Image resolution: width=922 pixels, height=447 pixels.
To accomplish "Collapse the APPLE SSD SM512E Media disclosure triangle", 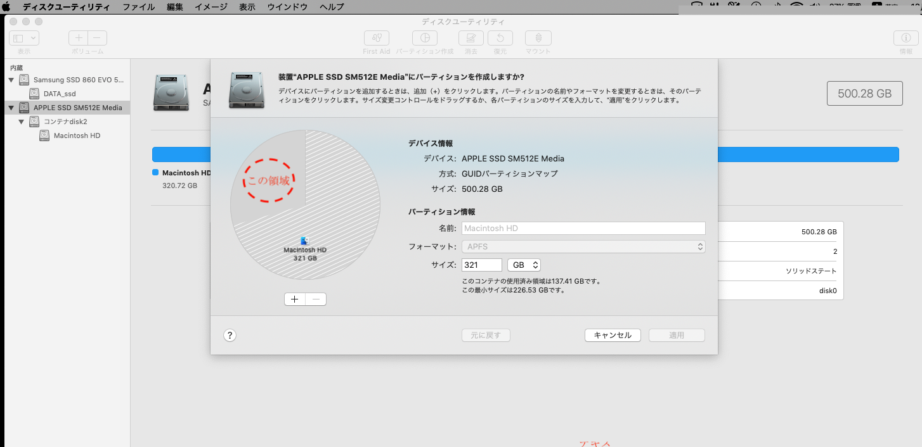I will [11, 108].
